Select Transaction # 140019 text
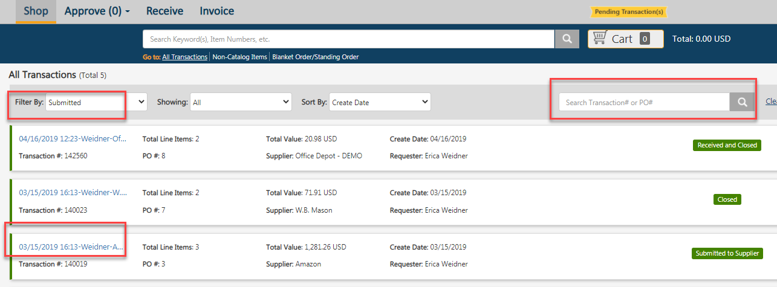The image size is (777, 287). [53, 264]
